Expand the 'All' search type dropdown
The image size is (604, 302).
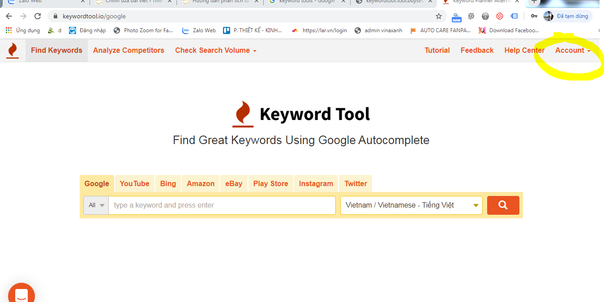(96, 205)
